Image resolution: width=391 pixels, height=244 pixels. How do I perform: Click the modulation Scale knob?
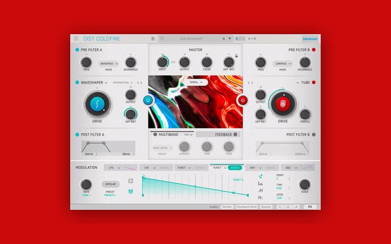point(305,184)
